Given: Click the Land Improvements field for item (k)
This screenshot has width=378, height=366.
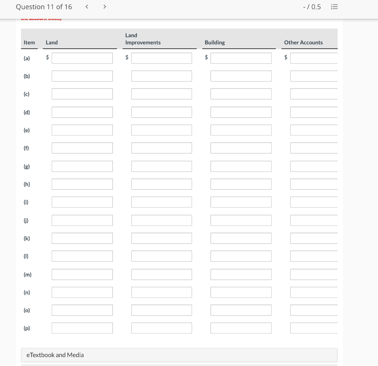Looking at the screenshot, I should coord(162,238).
